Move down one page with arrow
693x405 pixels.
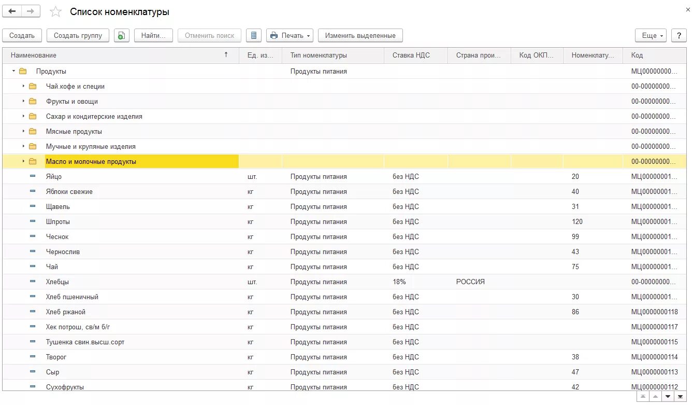pyautogui.click(x=668, y=397)
